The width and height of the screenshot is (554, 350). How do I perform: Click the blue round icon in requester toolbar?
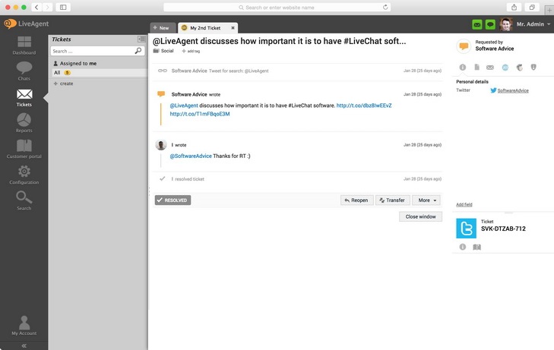pos(505,68)
